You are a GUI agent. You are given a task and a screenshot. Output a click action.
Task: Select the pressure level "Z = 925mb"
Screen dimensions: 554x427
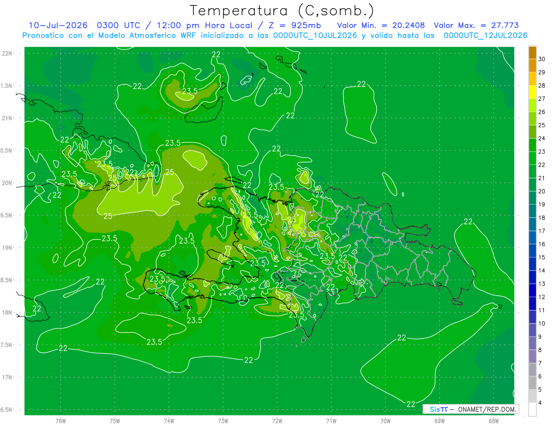pos(295,25)
